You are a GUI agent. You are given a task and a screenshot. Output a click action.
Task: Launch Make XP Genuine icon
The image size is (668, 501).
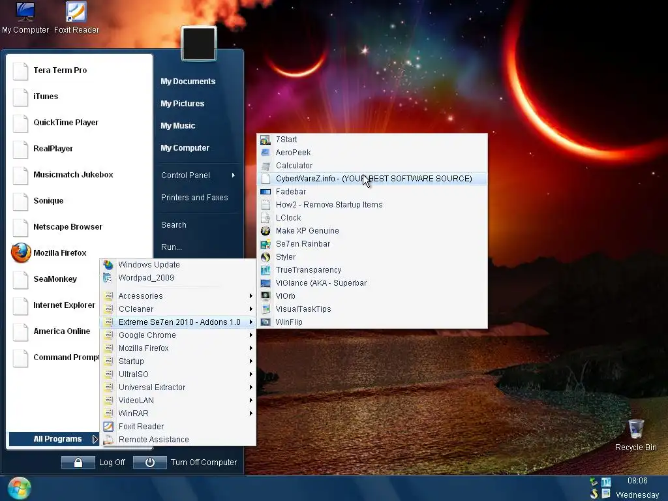point(266,231)
